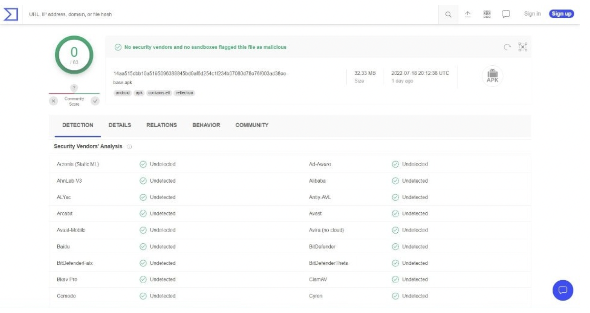Click the BitDefender vendor name

322,247
